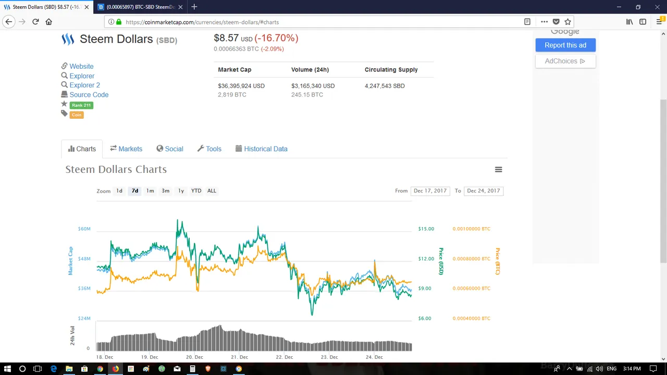Image resolution: width=667 pixels, height=375 pixels.
Task: Set chart zoom to 3m
Action: [x=166, y=191]
